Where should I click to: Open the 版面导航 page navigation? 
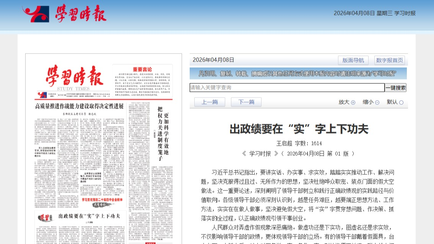tap(353, 60)
